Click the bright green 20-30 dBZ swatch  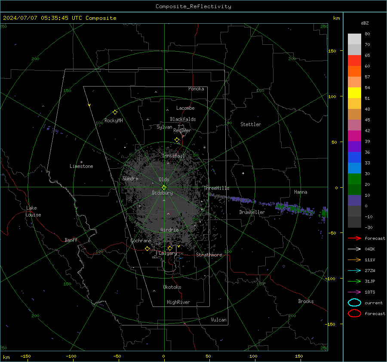(x=354, y=179)
